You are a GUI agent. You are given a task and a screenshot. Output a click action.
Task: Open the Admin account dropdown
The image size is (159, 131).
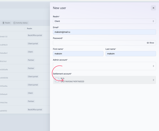click(x=104, y=66)
